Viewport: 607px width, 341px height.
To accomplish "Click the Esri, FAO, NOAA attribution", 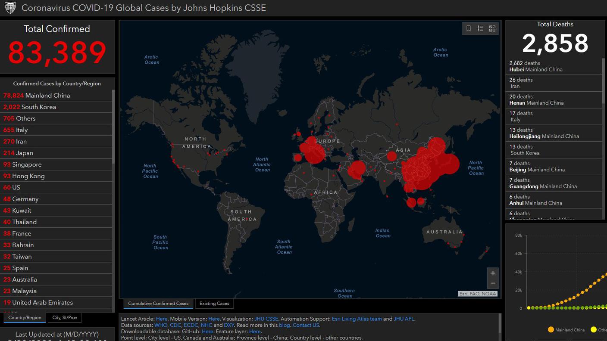I will point(478,294).
